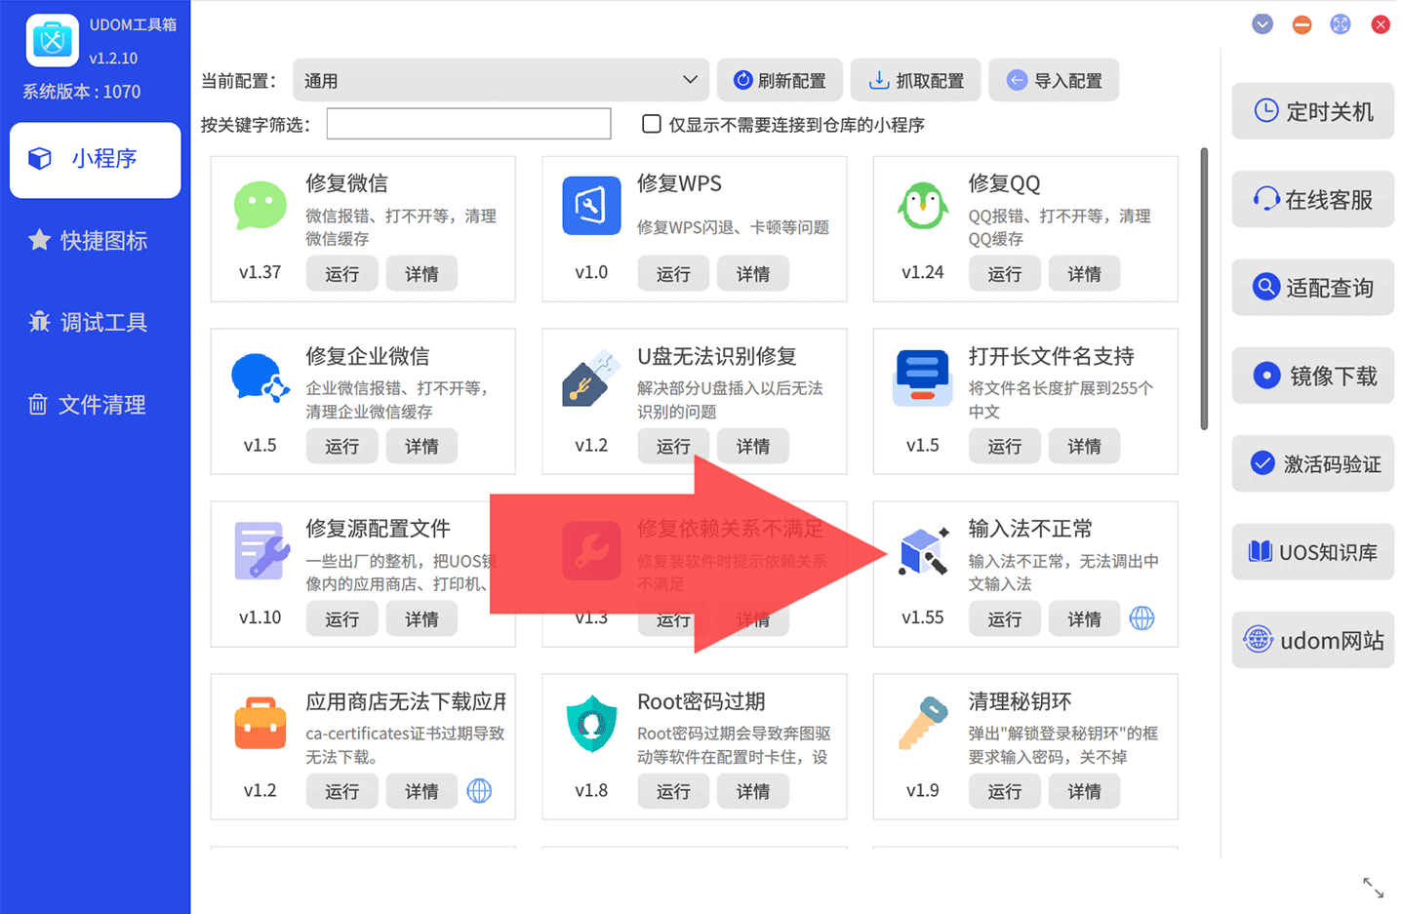Viewport: 1402px width, 914px height.
Task: View details of 修复源配置文件
Action: [421, 618]
